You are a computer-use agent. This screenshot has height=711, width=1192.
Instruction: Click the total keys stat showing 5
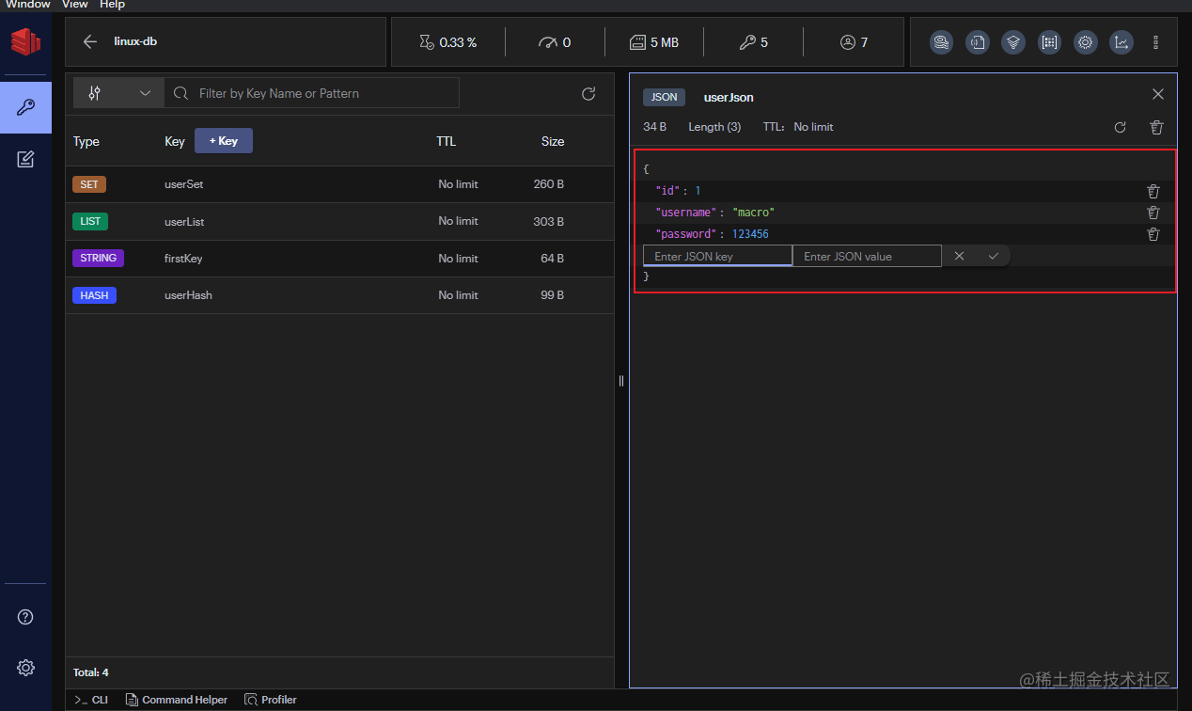pos(753,42)
